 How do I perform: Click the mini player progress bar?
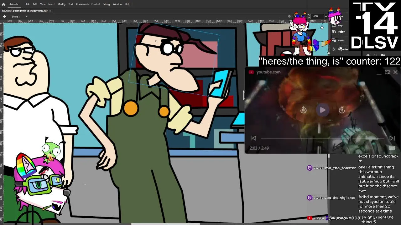323,138
